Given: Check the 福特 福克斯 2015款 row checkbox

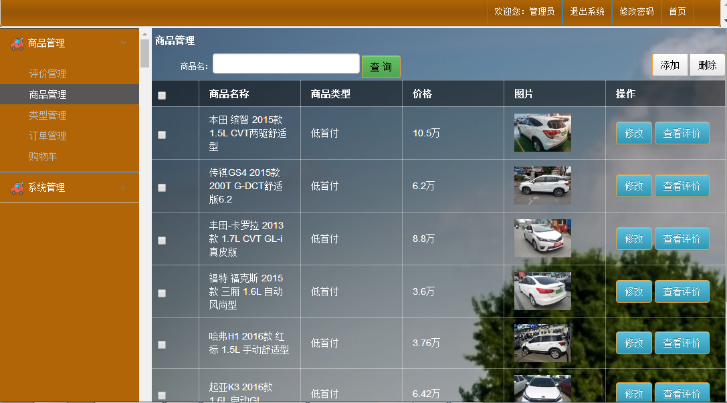Looking at the screenshot, I should coord(162,293).
